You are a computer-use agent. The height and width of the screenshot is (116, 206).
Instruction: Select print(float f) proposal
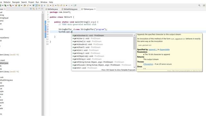pos(103,47)
